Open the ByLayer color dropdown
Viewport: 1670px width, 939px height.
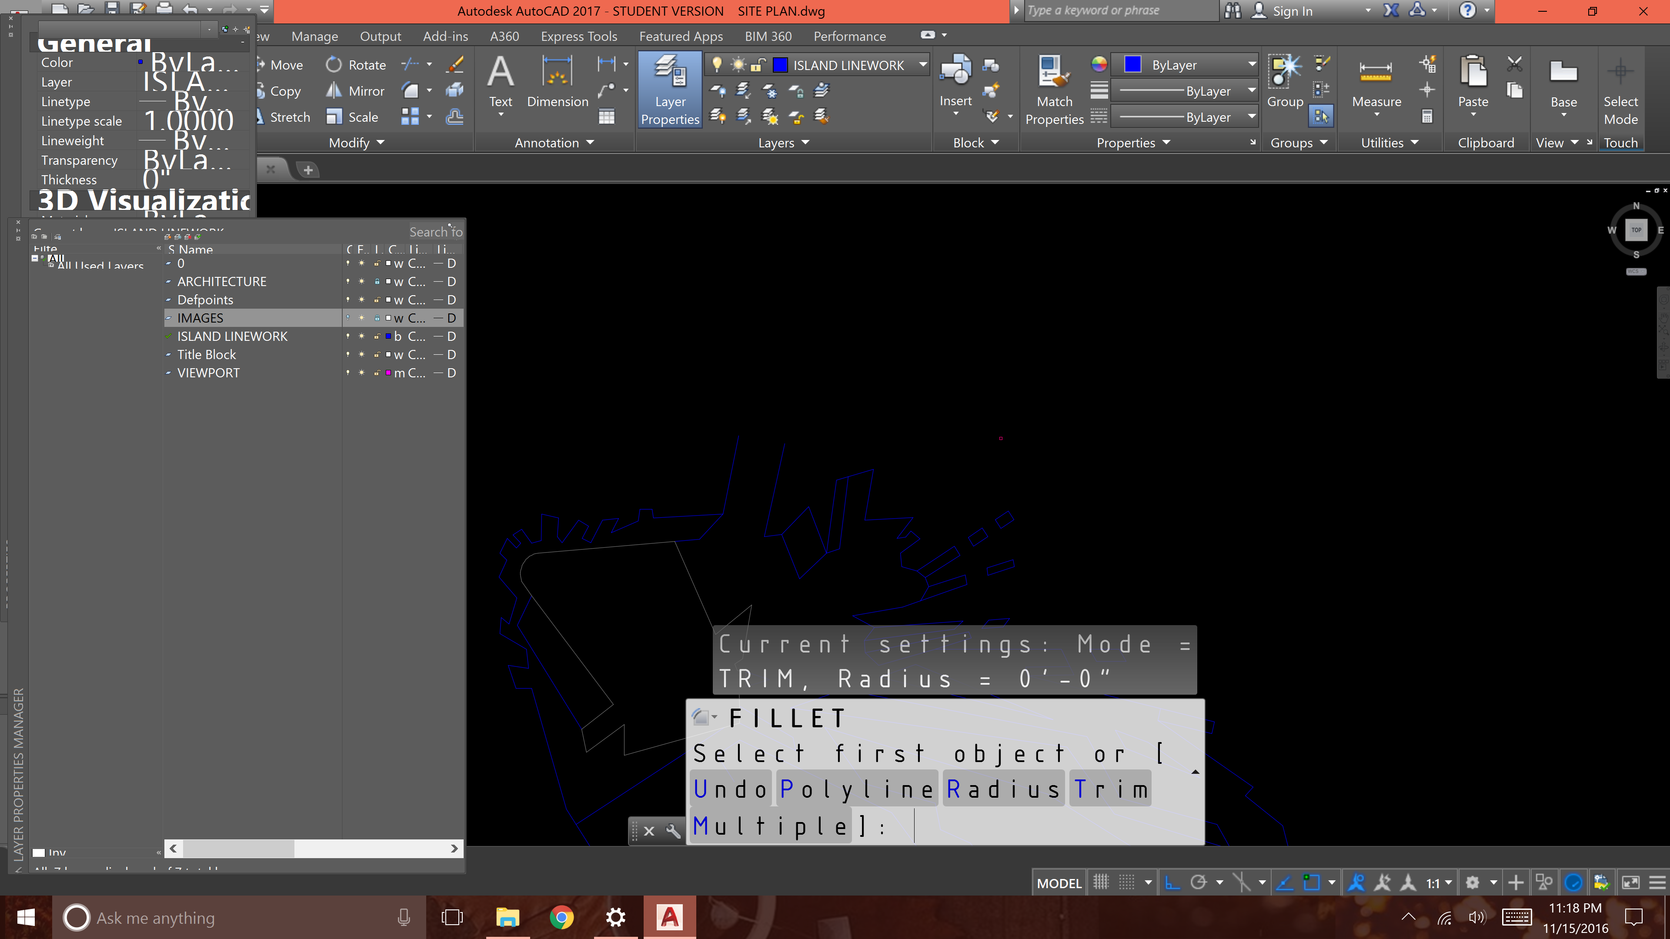click(x=1251, y=65)
